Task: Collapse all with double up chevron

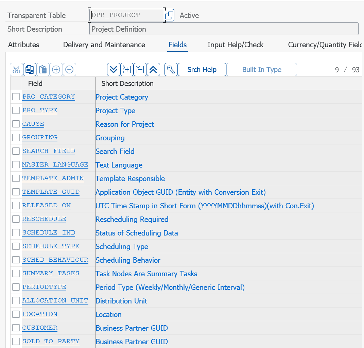Action: coord(153,69)
